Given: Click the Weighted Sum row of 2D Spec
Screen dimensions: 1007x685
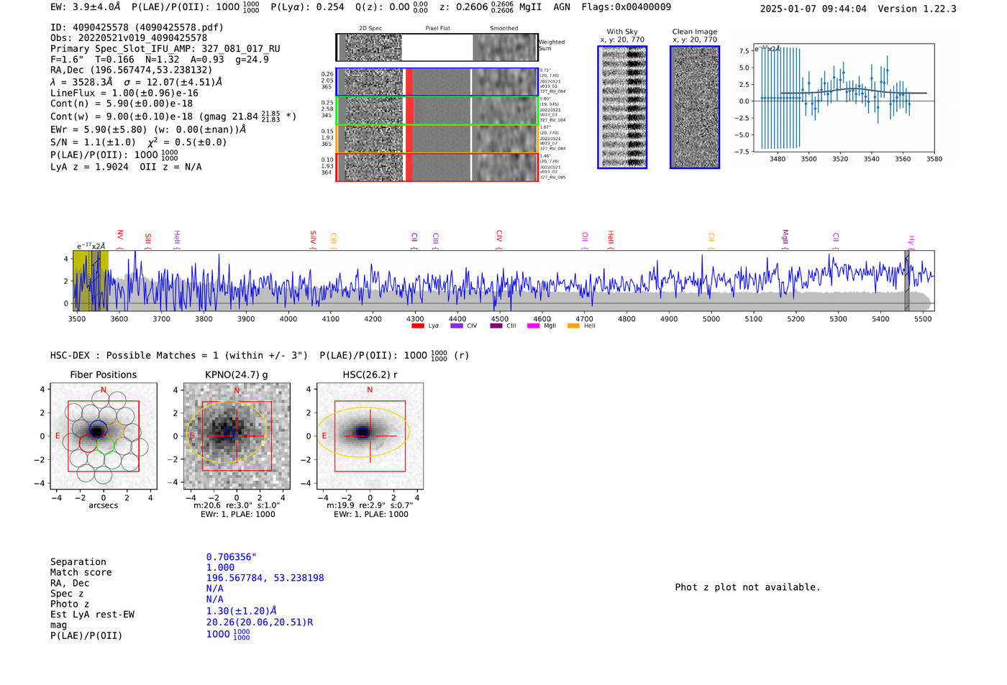Looking at the screenshot, I should click(437, 47).
